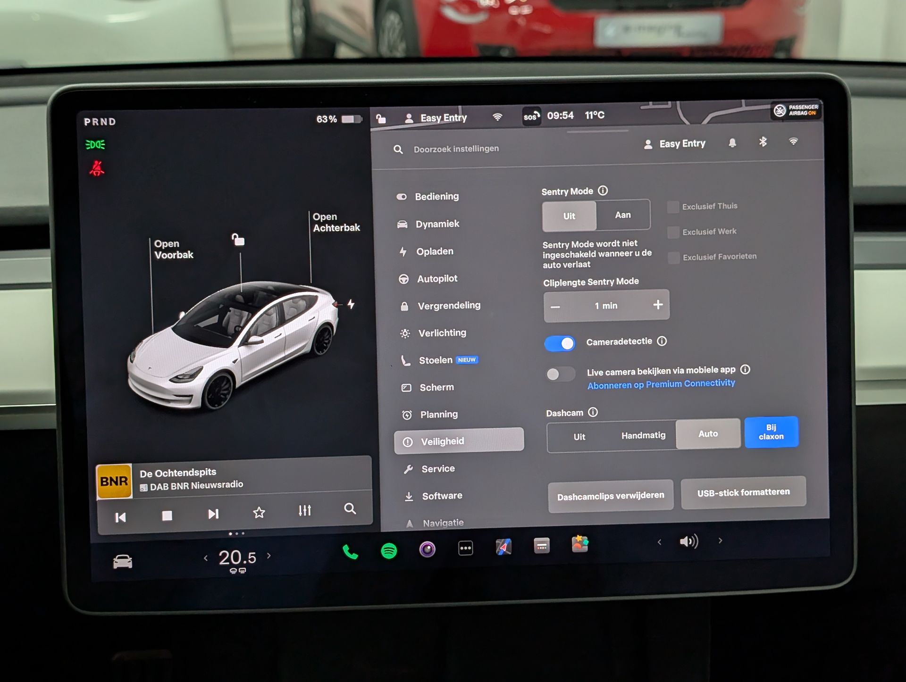Viewport: 906px width, 682px height.
Task: Decrease volume with left chevron
Action: click(659, 542)
